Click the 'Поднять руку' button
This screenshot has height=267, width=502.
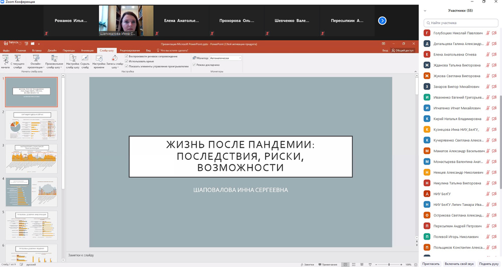coord(488,263)
